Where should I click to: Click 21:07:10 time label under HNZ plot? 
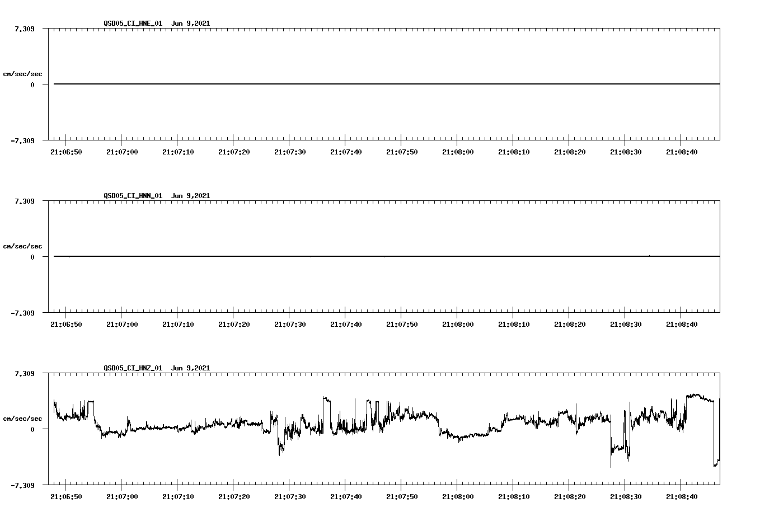point(178,497)
